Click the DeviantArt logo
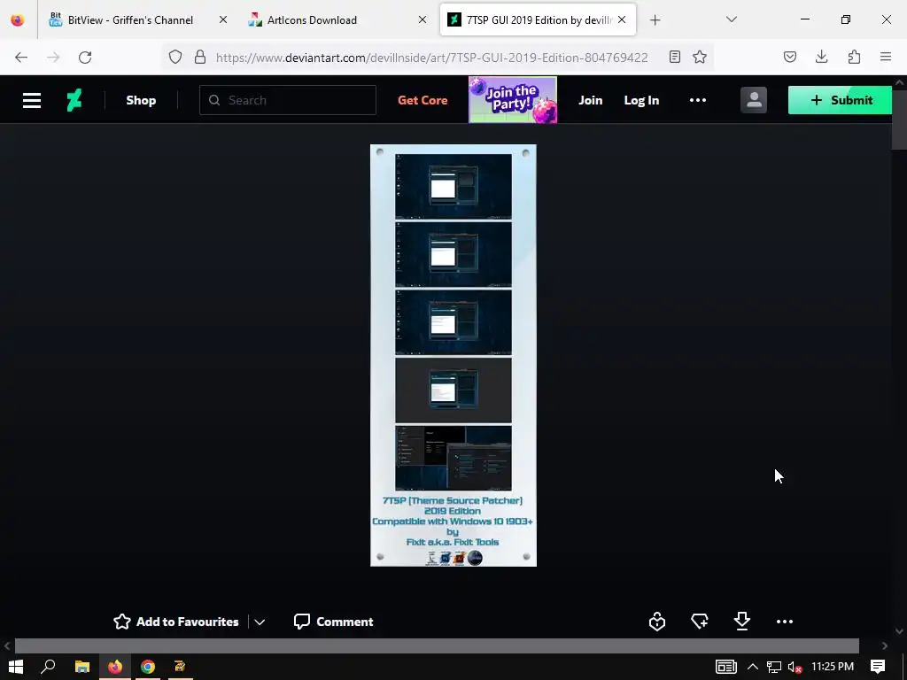This screenshot has height=680, width=907. point(74,101)
